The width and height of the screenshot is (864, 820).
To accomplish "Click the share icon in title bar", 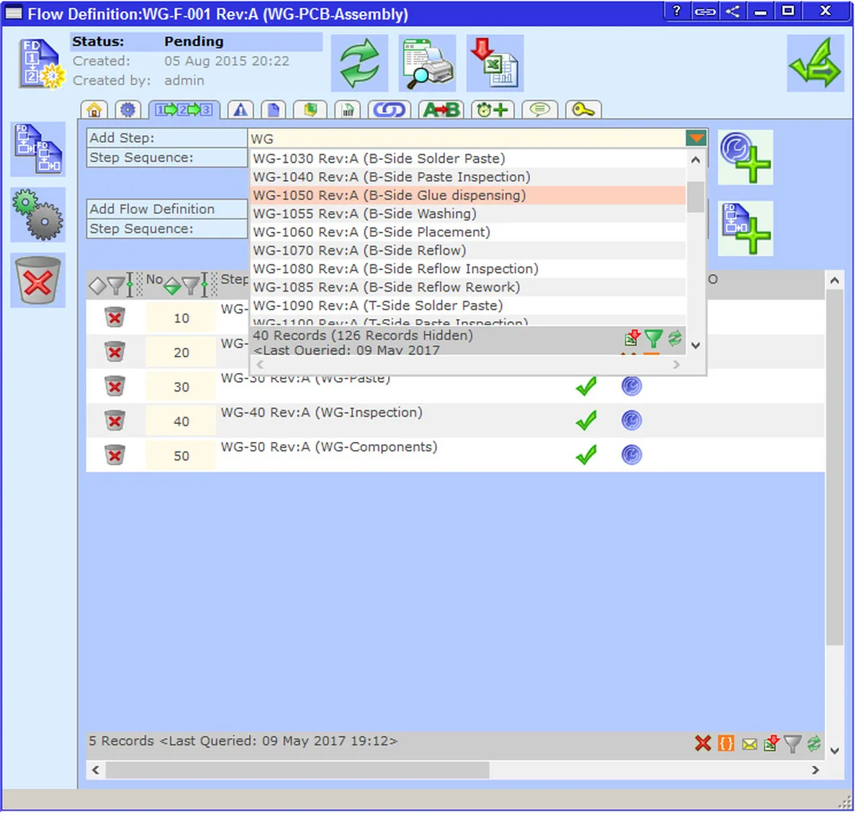I will tap(732, 11).
